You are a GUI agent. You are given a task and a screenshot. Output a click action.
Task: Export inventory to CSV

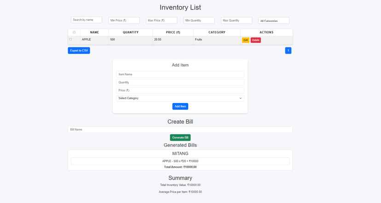pos(79,51)
